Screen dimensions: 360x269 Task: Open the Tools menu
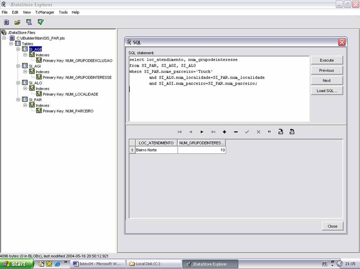pos(63,12)
